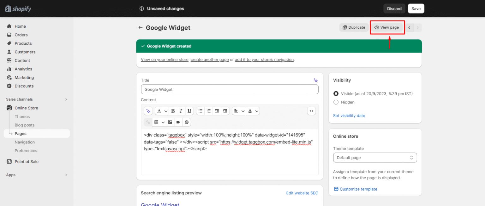Insert a numbered list
485x206 pixels.
(x=209, y=111)
